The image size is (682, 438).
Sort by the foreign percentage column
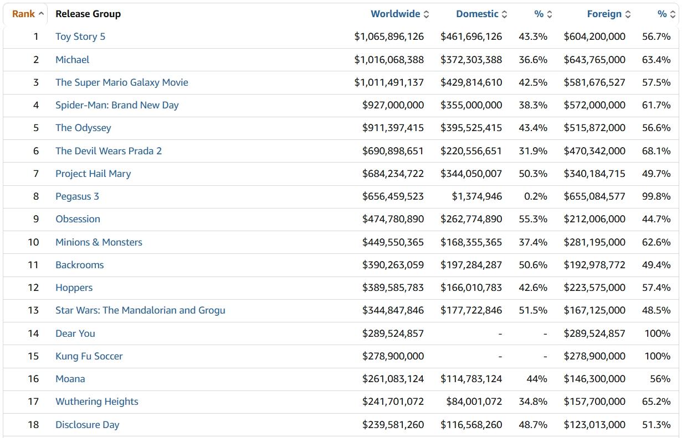tap(666, 14)
